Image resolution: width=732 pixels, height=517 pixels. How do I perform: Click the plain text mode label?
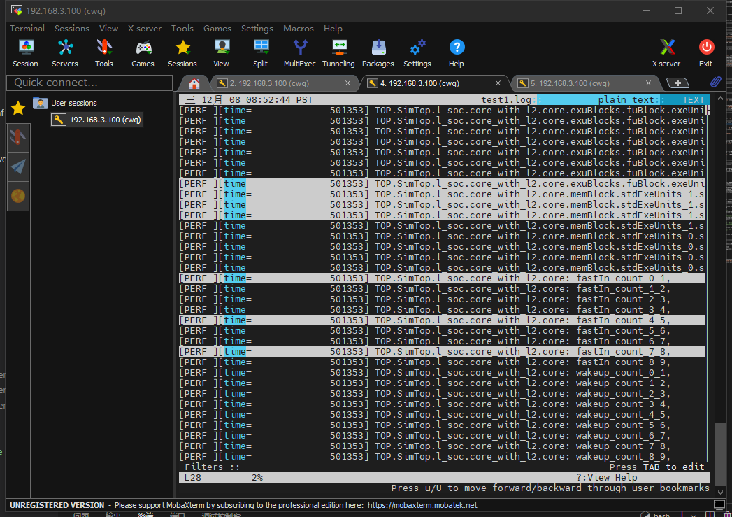pos(626,99)
